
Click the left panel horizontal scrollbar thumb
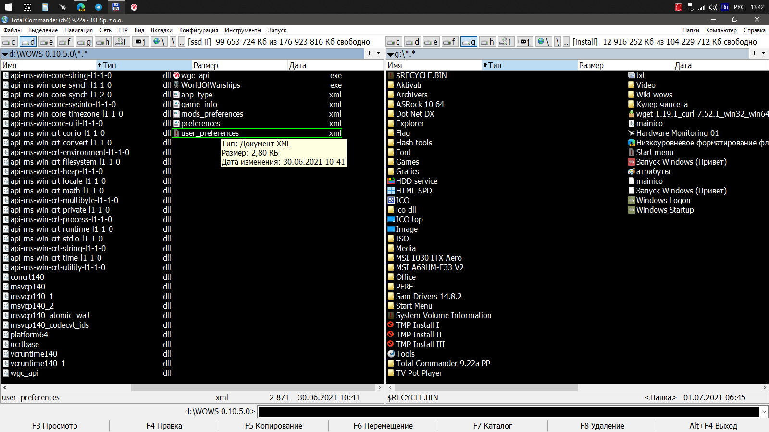253,387
